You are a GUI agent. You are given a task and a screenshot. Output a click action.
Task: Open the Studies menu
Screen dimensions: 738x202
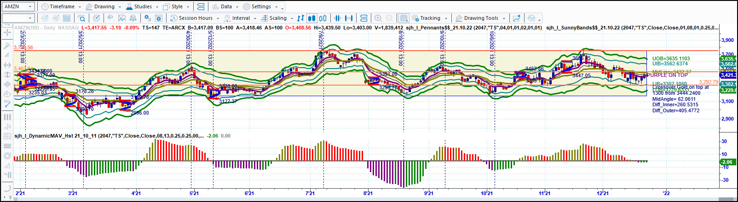click(x=142, y=6)
